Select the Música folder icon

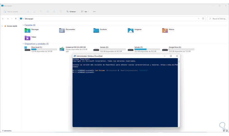click(x=165, y=30)
